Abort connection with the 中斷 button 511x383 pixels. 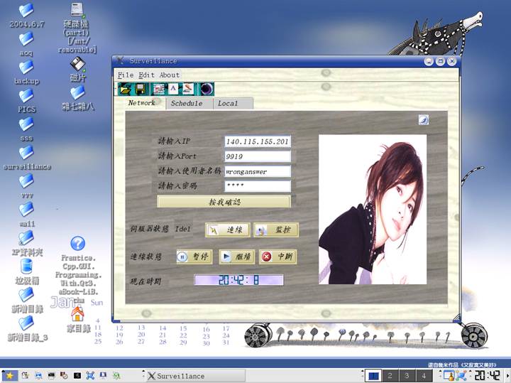click(278, 257)
